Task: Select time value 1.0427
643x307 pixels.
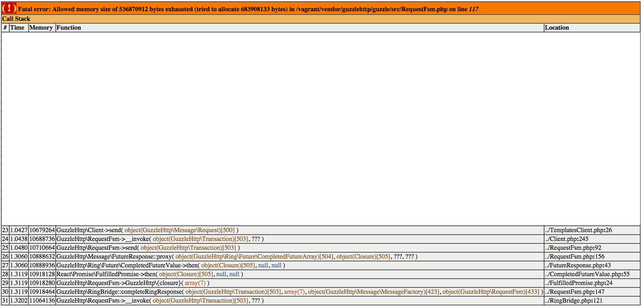Action: point(19,230)
